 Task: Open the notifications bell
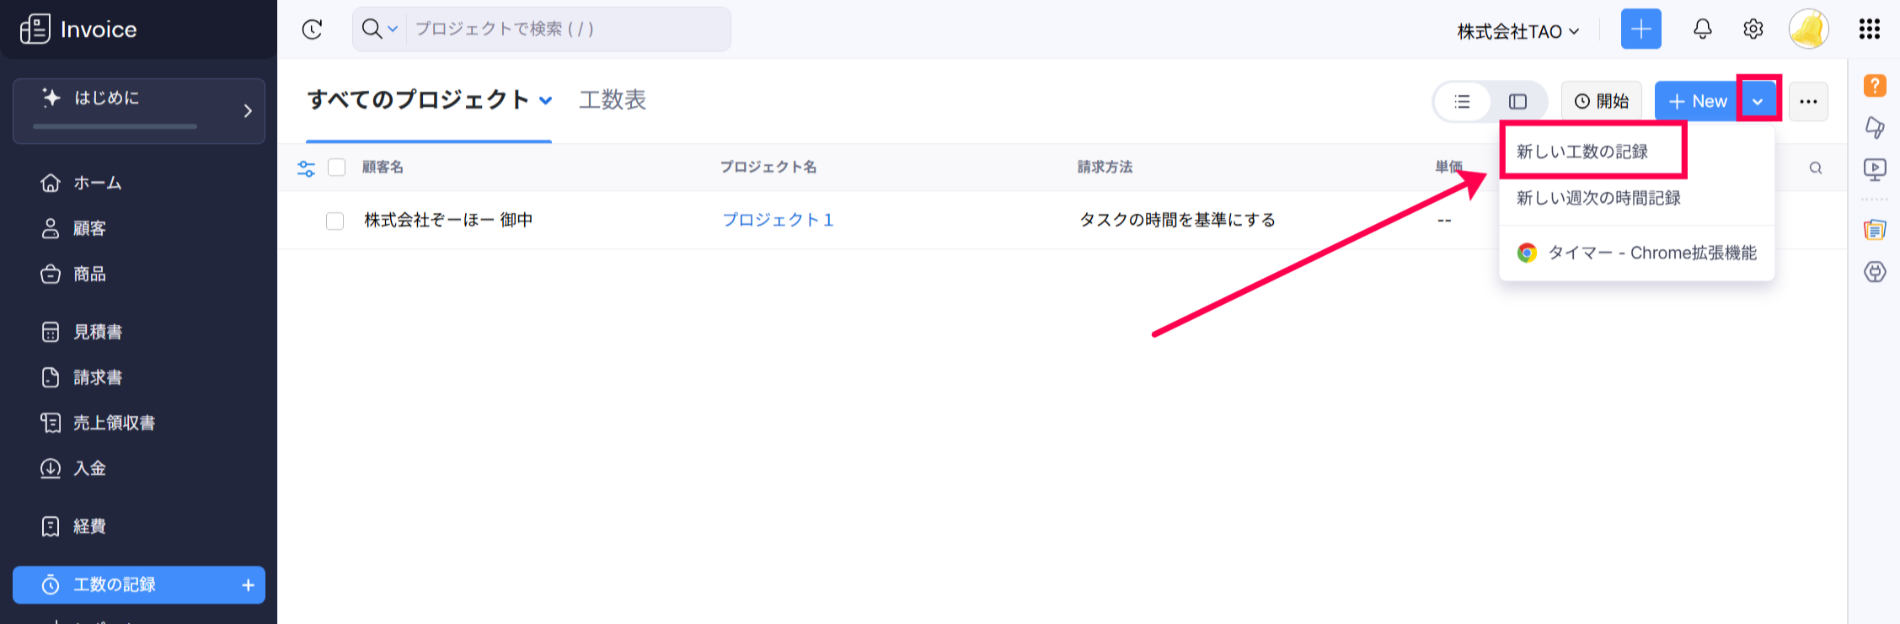point(1702,29)
